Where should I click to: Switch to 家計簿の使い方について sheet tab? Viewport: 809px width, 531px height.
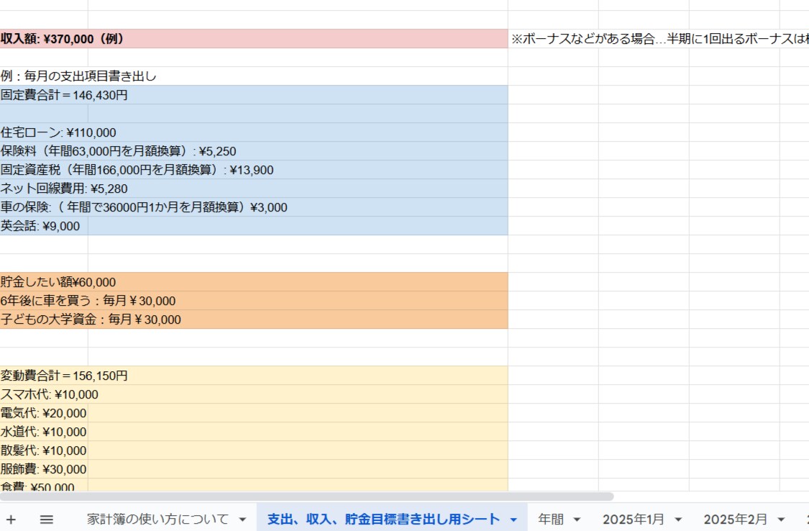pyautogui.click(x=157, y=519)
